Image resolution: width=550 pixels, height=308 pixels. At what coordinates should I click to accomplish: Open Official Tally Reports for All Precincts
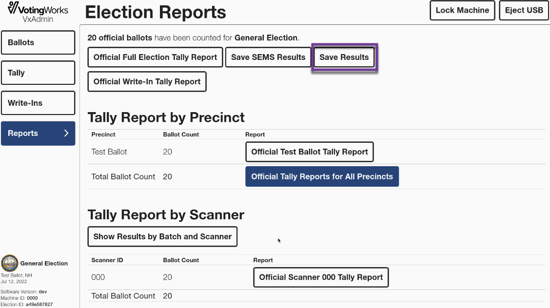322,176
